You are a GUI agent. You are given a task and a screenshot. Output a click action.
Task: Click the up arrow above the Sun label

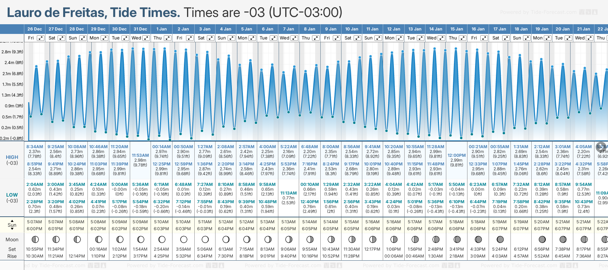12,220
